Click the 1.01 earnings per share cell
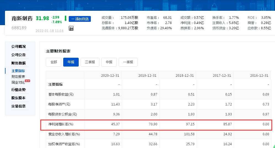275x148 pixels. (x=117, y=94)
